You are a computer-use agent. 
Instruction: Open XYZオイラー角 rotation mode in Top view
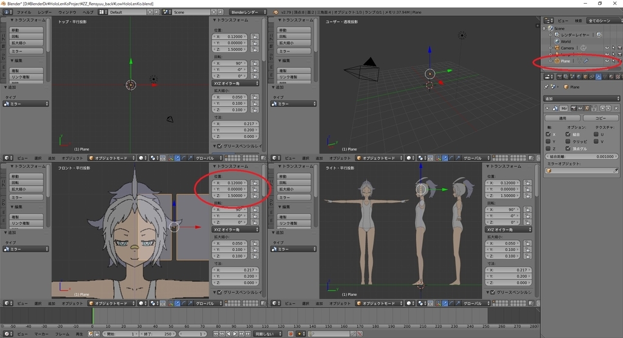235,83
